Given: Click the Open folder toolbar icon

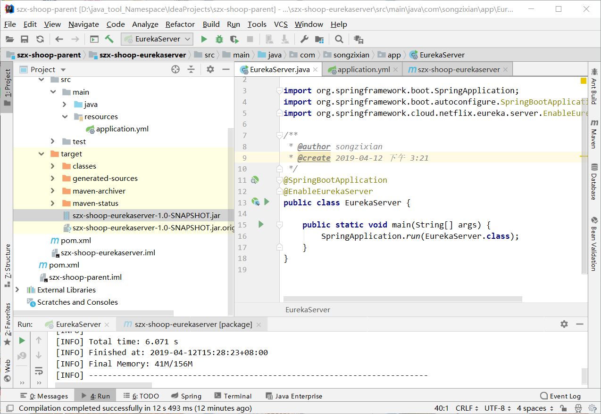Looking at the screenshot, I should tap(9, 39).
